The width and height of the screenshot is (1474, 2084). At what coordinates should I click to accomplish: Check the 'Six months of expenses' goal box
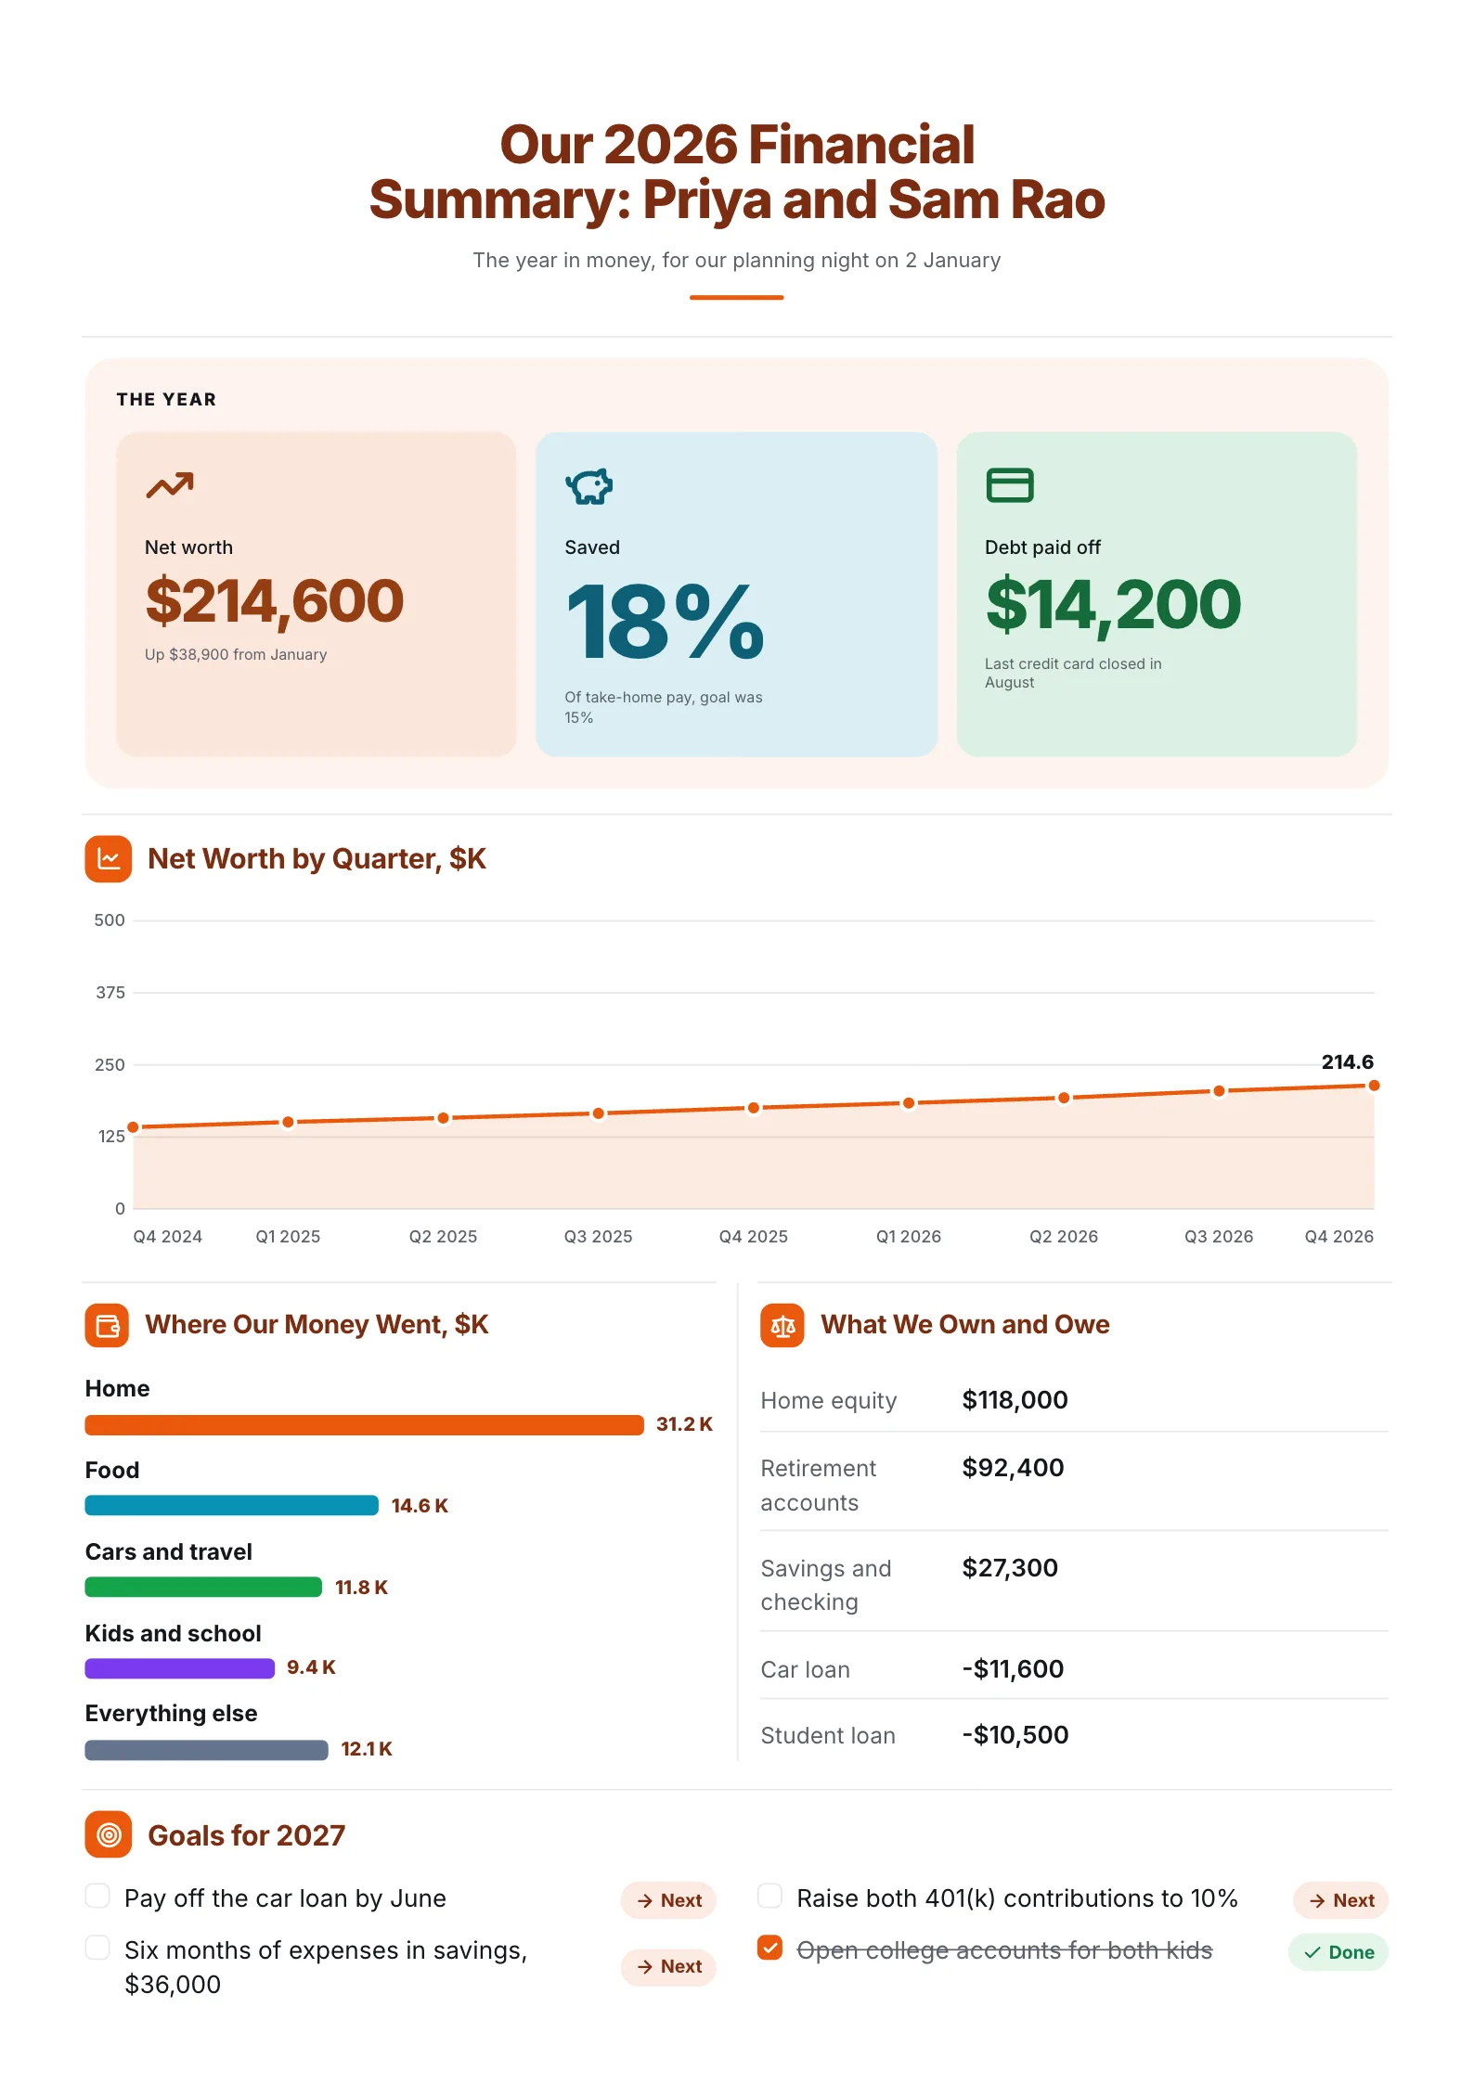pos(97,1948)
